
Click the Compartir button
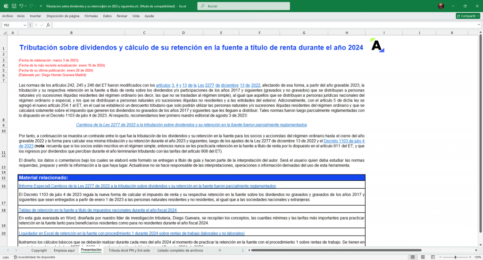(467, 16)
